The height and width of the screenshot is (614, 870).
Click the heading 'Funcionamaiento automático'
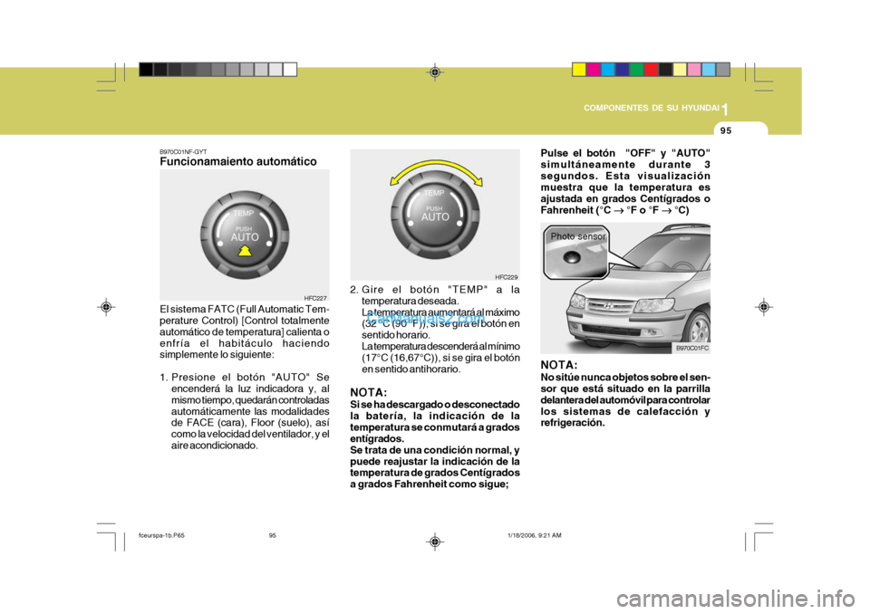[x=238, y=161]
